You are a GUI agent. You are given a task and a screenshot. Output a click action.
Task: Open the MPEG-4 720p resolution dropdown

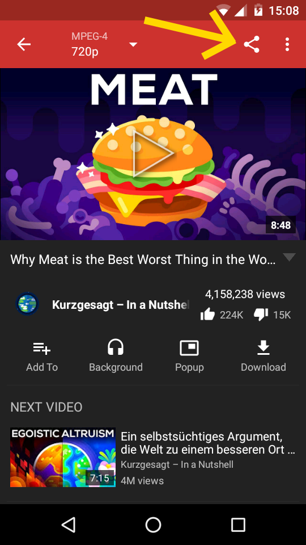coord(104,44)
